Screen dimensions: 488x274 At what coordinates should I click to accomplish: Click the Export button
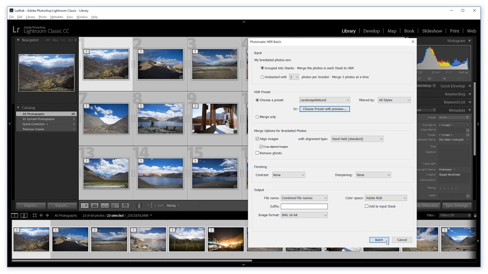[x=62, y=205]
